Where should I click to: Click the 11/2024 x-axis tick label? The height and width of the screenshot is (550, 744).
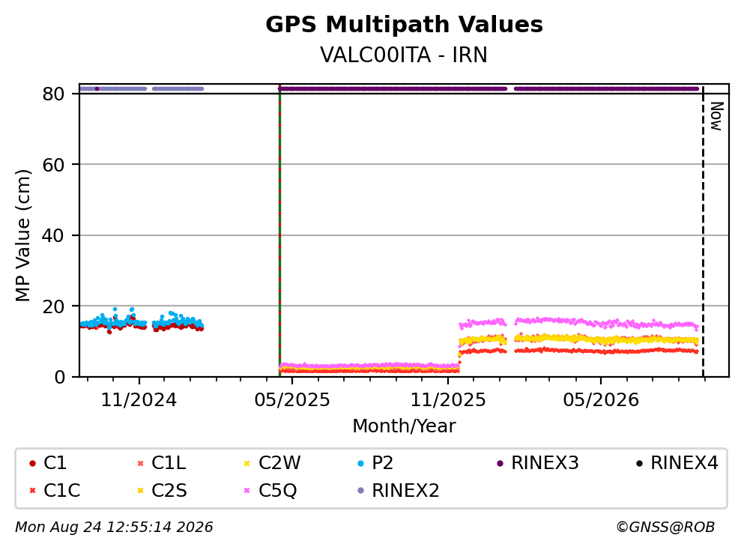pos(139,400)
